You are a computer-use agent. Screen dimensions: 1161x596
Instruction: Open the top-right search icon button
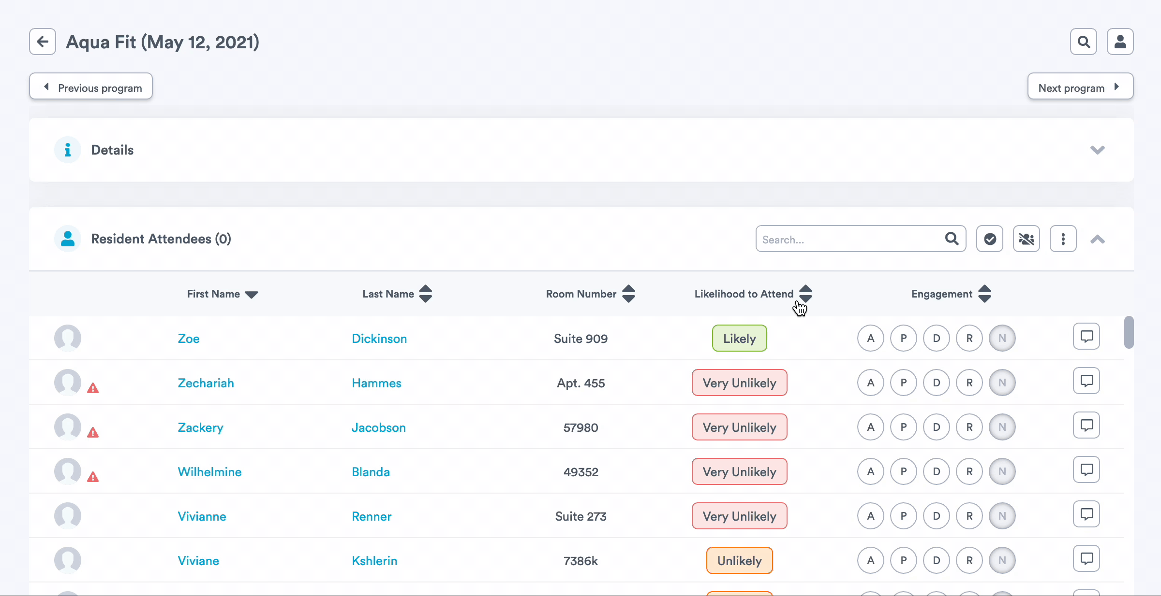pyautogui.click(x=1084, y=42)
